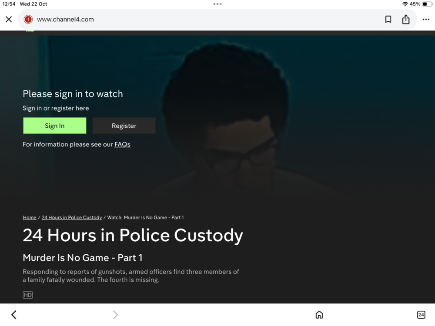Click the green Sign In button
The width and height of the screenshot is (435, 326).
pos(55,126)
